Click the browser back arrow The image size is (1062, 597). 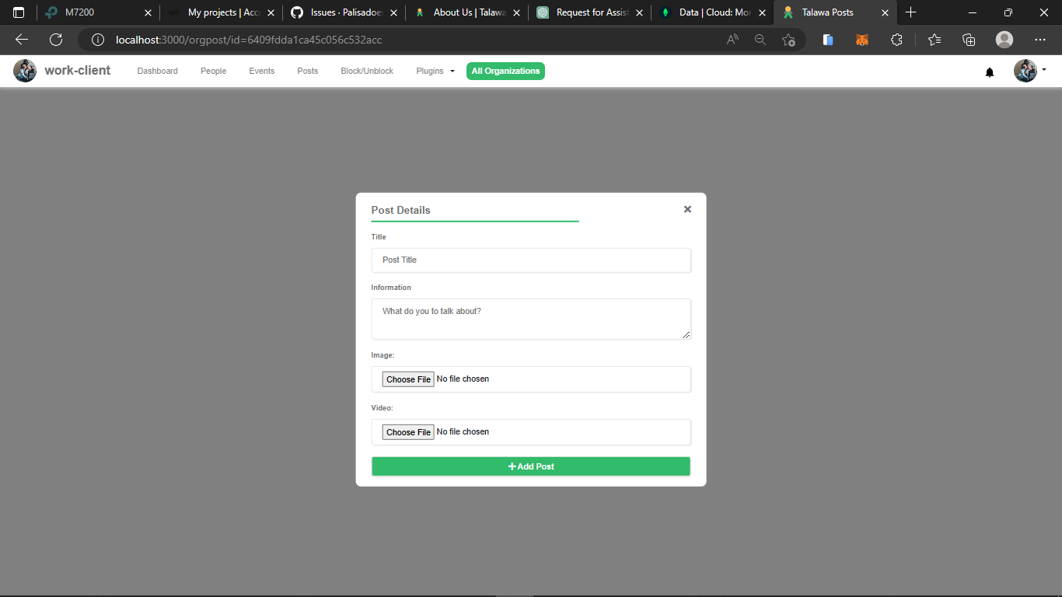[21, 40]
